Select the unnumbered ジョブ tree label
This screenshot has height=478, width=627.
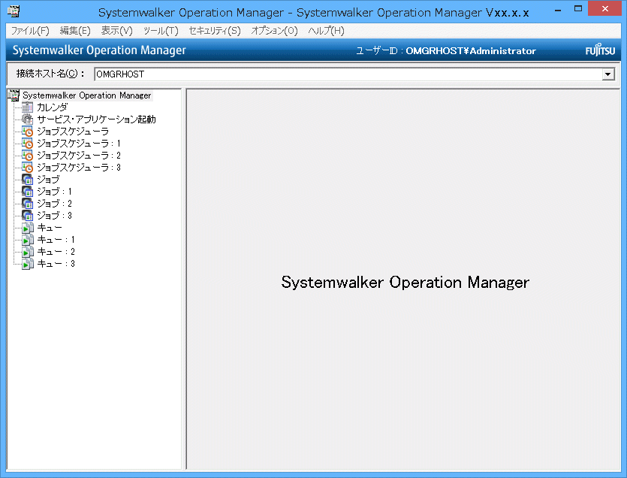click(48, 180)
